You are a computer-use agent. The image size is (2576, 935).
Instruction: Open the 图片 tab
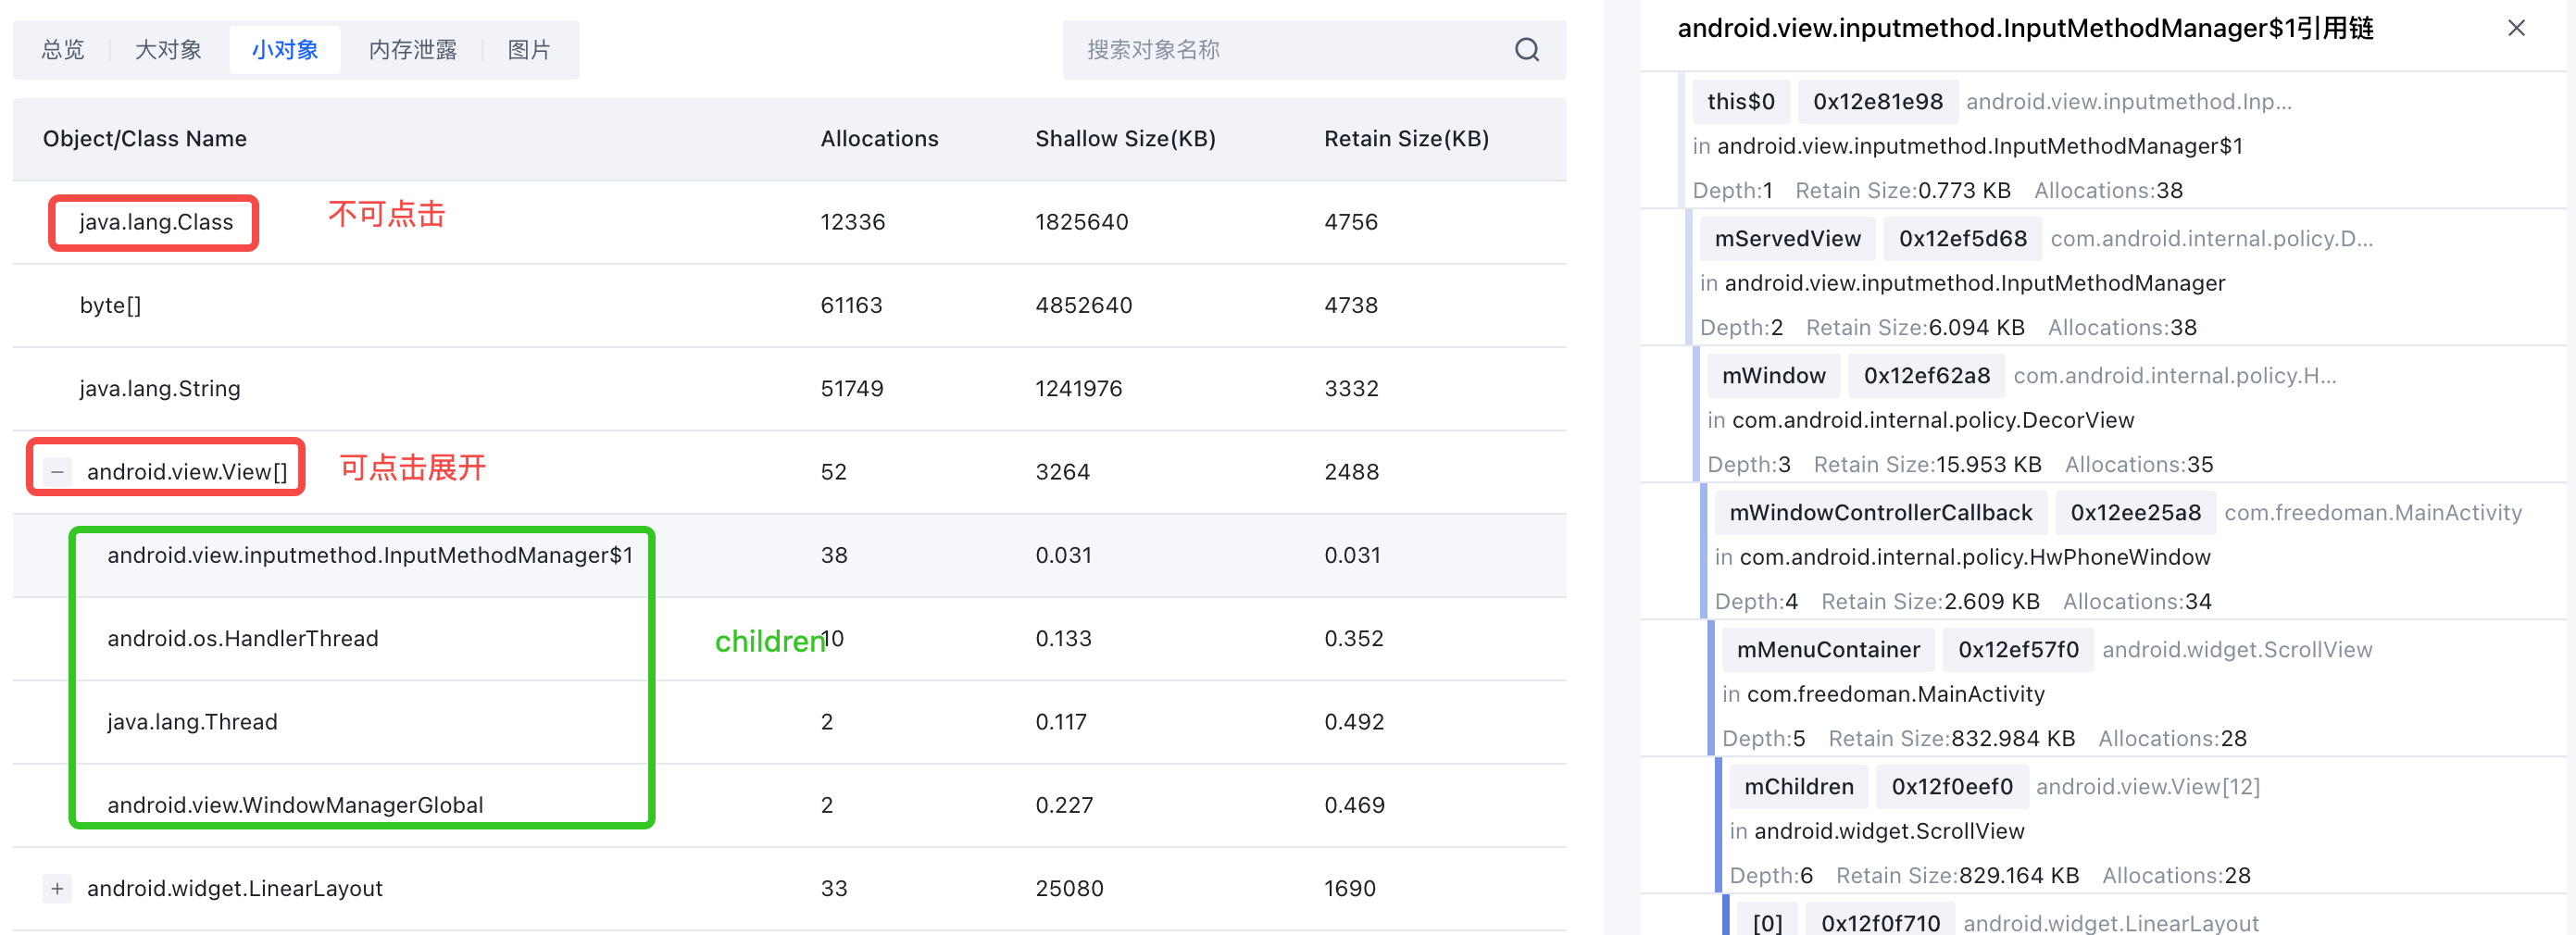click(529, 50)
